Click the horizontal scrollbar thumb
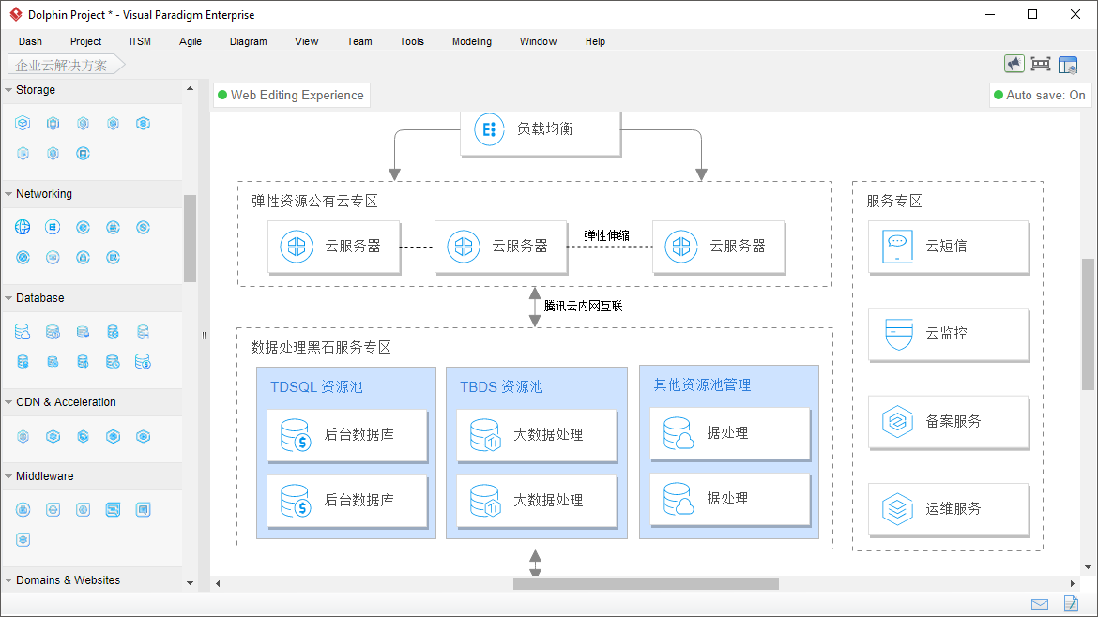Viewport: 1098px width, 617px height. click(x=646, y=583)
